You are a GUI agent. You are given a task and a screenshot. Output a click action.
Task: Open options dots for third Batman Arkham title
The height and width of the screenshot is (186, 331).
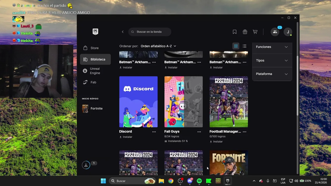point(244,62)
